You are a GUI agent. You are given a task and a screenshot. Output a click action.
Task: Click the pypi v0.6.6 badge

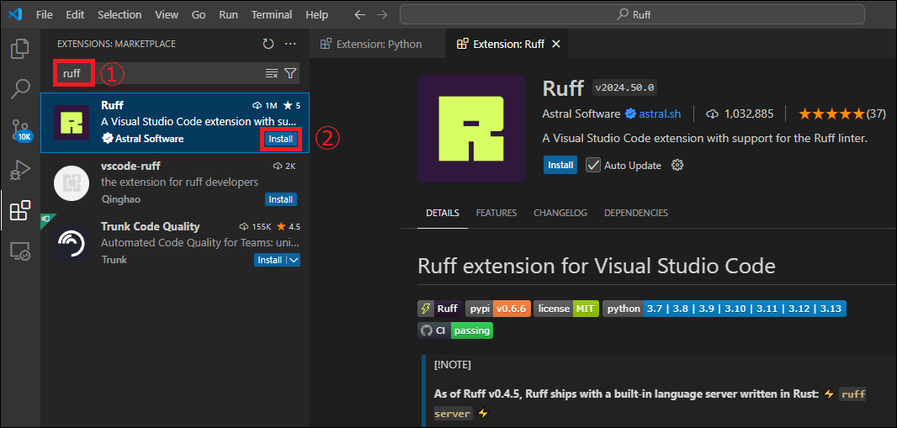498,309
